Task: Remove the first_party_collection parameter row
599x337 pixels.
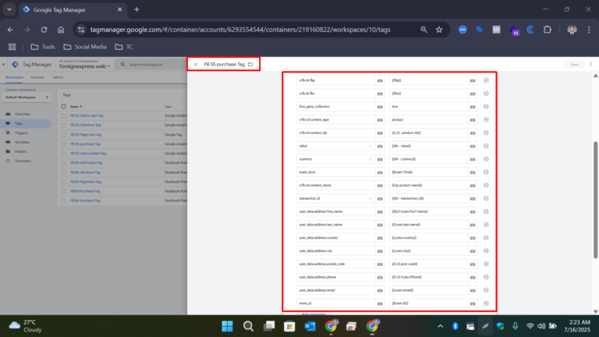Action: (486, 106)
